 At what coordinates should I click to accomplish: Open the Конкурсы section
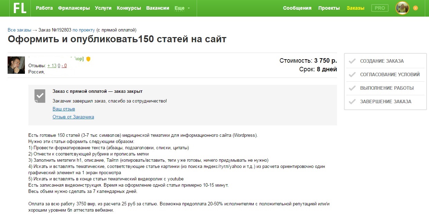tap(129, 8)
